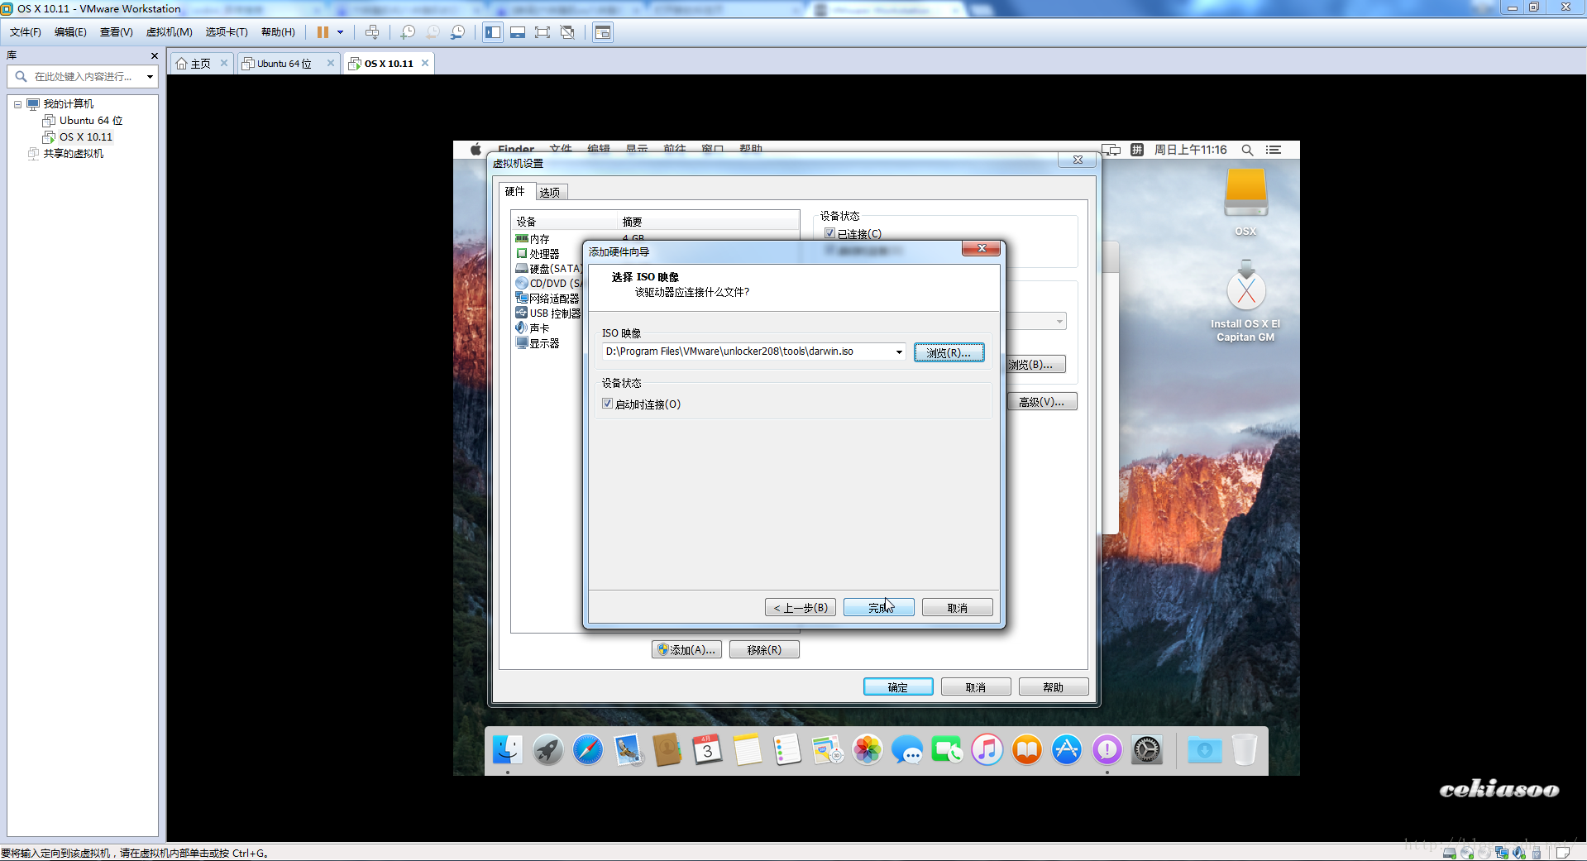Open the 选项卡(T) menu
The image size is (1587, 861).
[227, 32]
